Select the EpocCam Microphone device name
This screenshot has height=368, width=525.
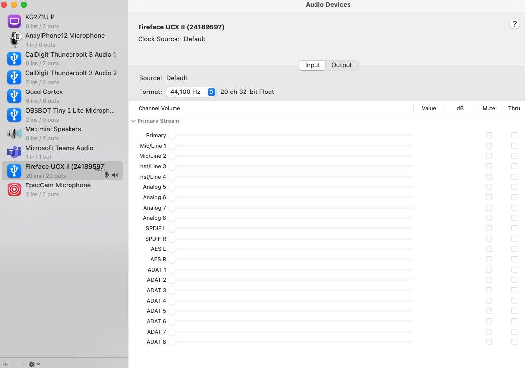pos(58,185)
